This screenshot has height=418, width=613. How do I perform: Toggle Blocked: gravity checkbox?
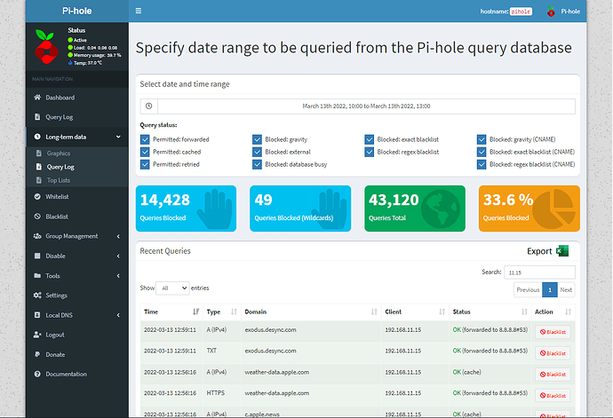click(x=257, y=139)
